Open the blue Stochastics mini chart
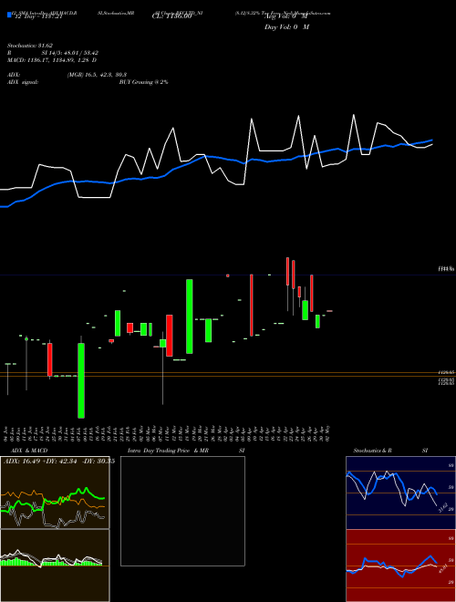The height and width of the screenshot is (602, 456). coord(400,493)
